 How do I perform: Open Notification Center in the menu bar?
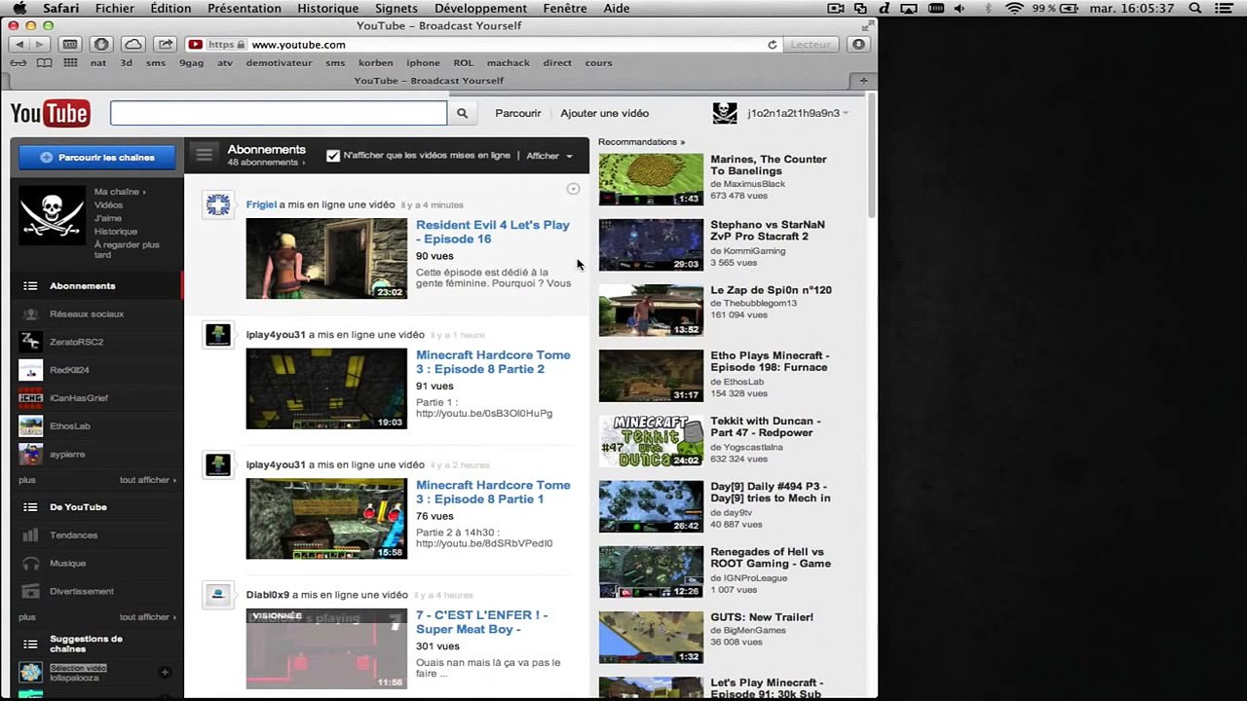click(x=1225, y=9)
